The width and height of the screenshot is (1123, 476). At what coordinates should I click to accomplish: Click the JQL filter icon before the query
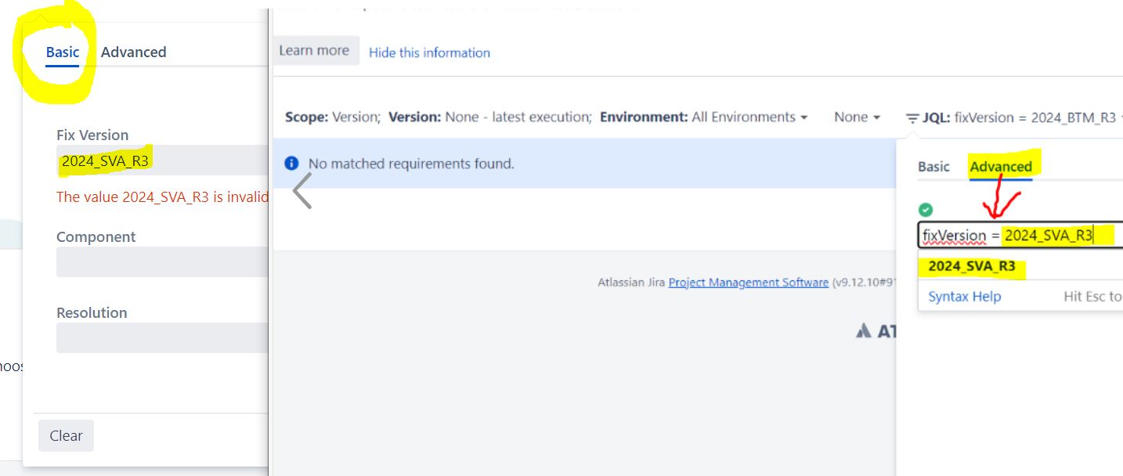coord(913,117)
